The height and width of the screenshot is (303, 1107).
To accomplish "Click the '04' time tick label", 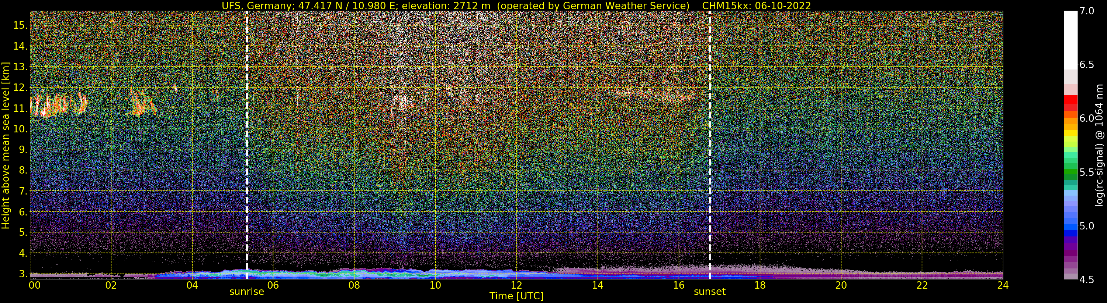I will [x=192, y=285].
